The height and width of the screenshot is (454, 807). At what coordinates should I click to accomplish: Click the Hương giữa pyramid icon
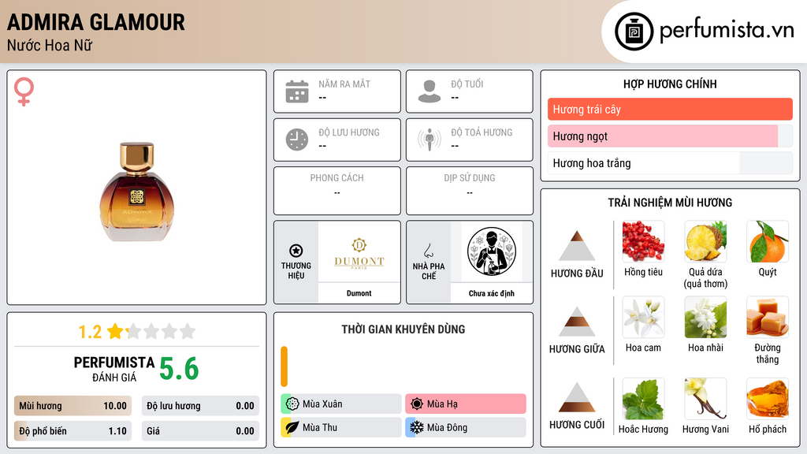tap(577, 322)
